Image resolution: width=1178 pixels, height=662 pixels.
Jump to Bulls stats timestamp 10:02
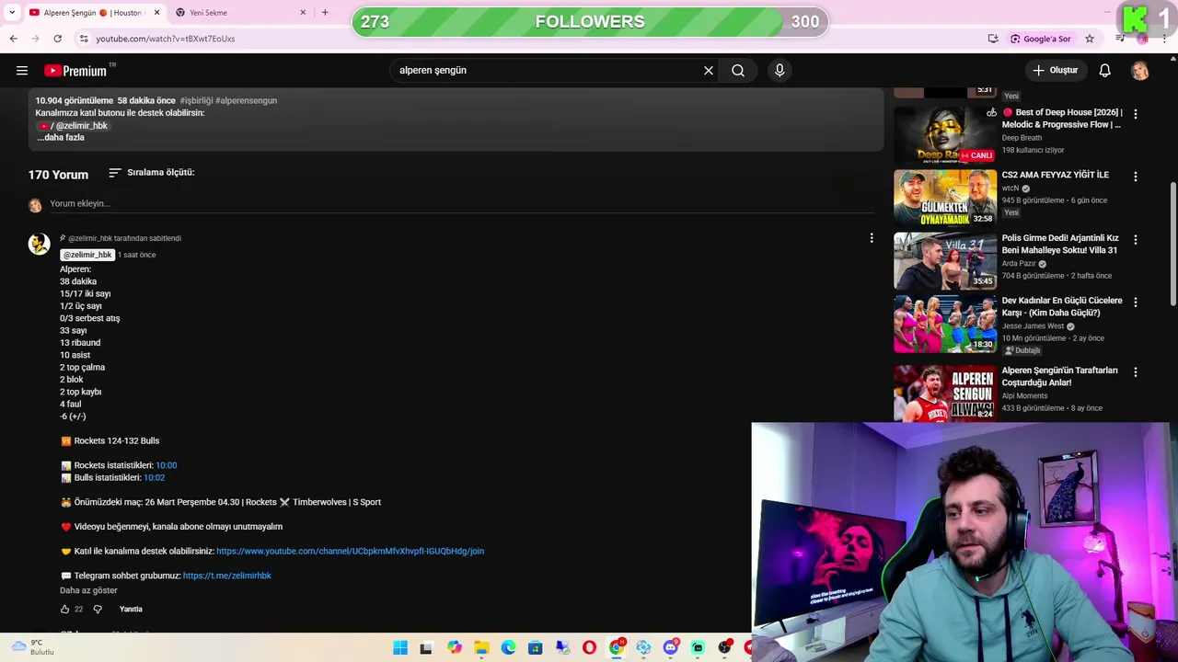tap(154, 478)
